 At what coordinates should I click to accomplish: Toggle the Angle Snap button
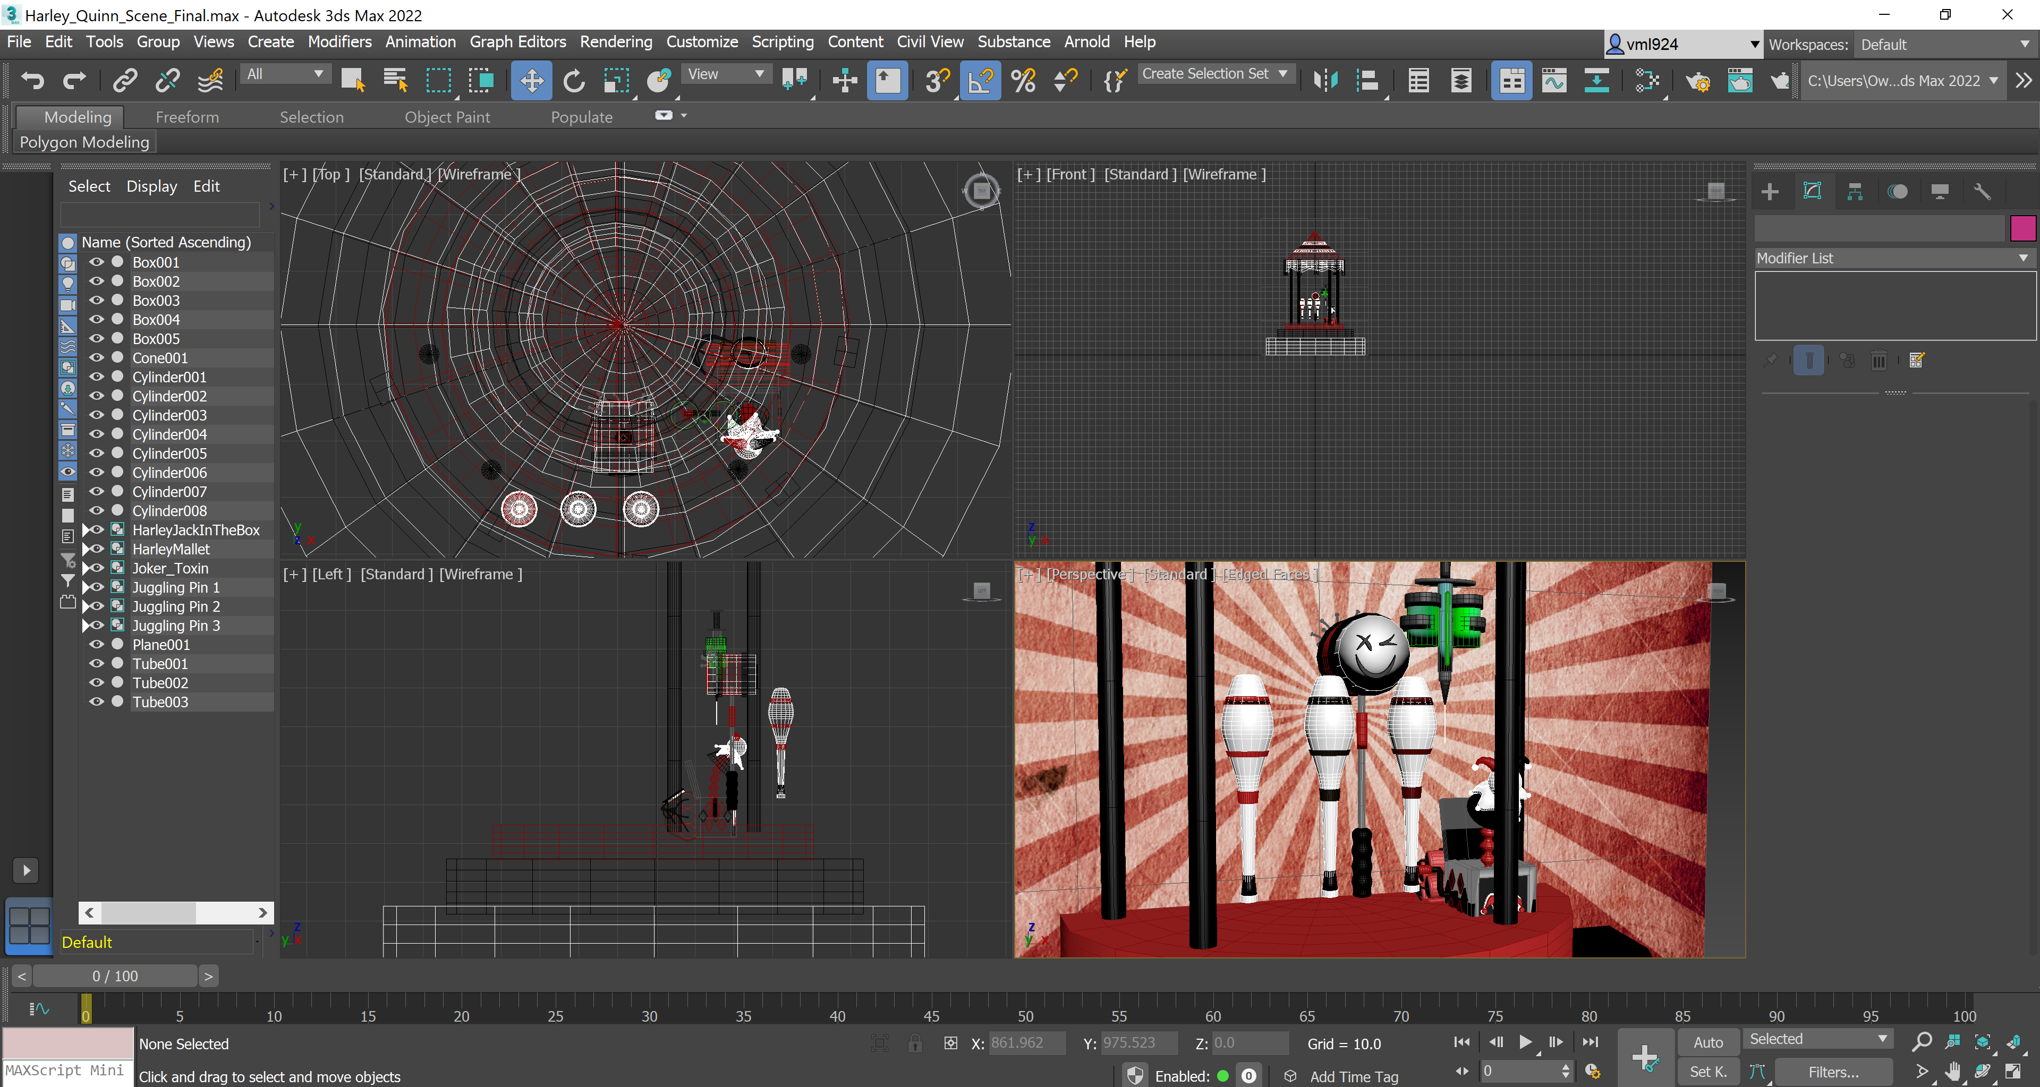coord(980,80)
